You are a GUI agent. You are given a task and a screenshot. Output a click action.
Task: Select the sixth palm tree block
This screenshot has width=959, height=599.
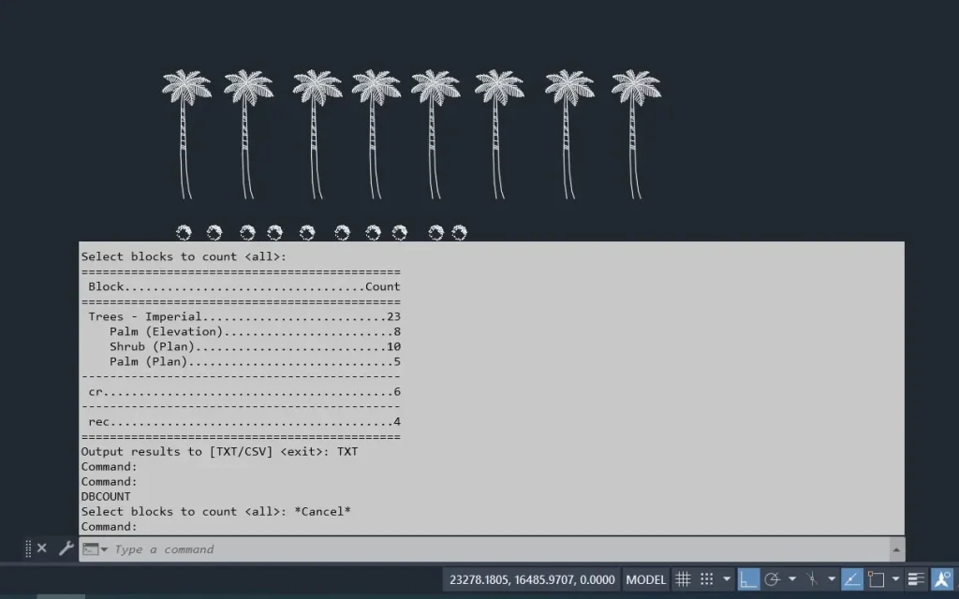point(499,134)
